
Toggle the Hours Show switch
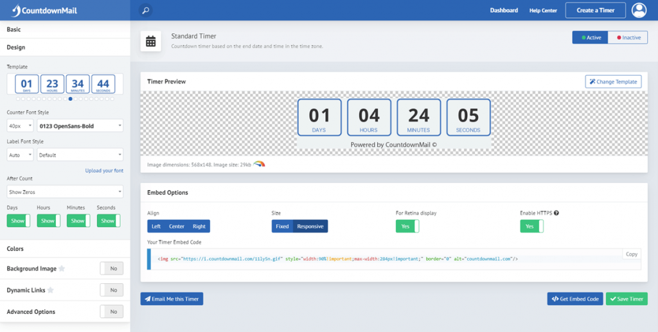pyautogui.click(x=48, y=220)
